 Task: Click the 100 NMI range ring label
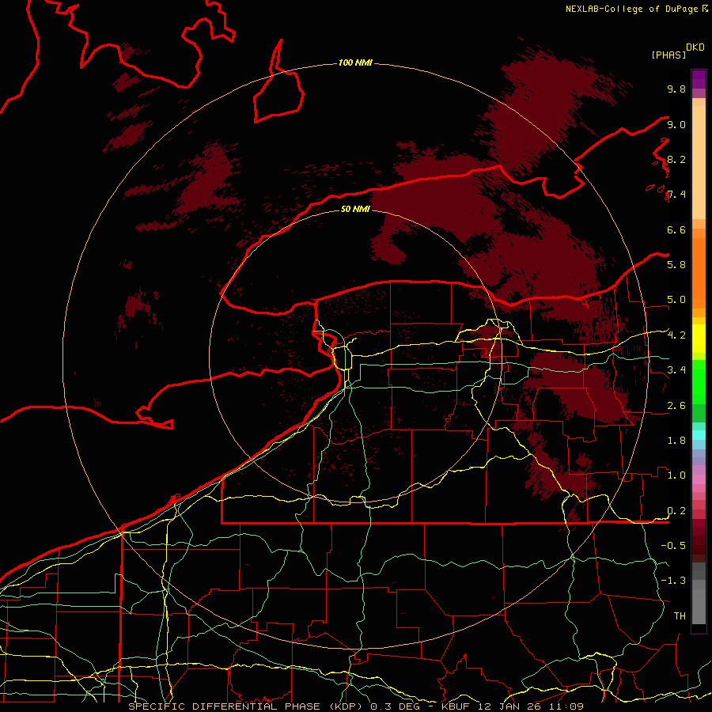355,62
